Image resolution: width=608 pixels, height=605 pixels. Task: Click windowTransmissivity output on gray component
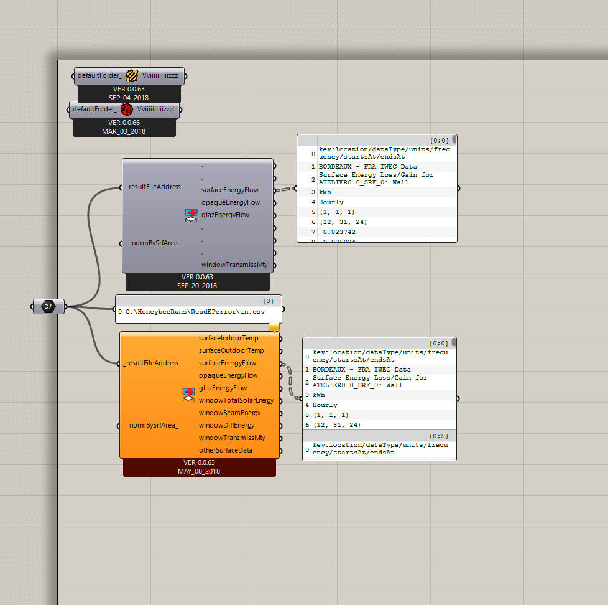coord(234,265)
